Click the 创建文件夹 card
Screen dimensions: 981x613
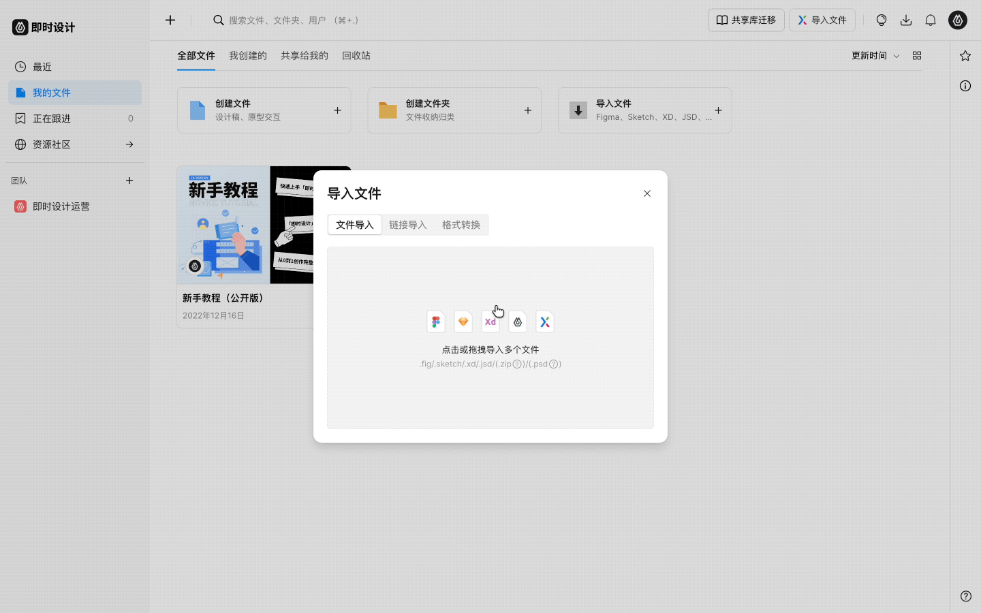pyautogui.click(x=454, y=110)
